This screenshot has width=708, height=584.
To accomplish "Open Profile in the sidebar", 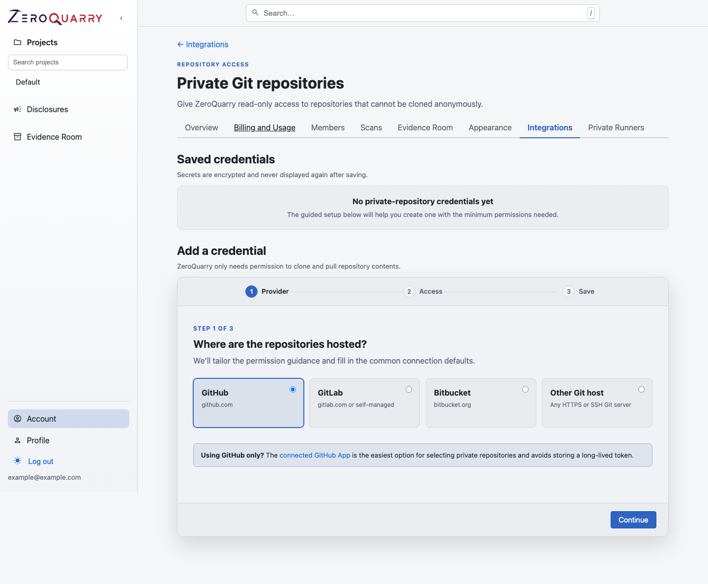I will coord(38,440).
